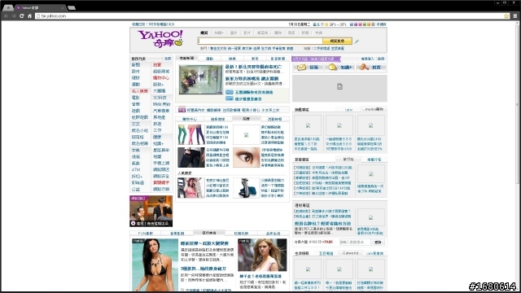Choose the orange theme color swatch
521x293 pixels.
tap(369, 24)
